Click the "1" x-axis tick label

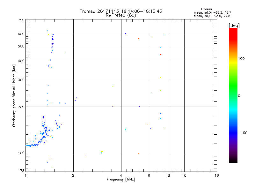pos(25,175)
